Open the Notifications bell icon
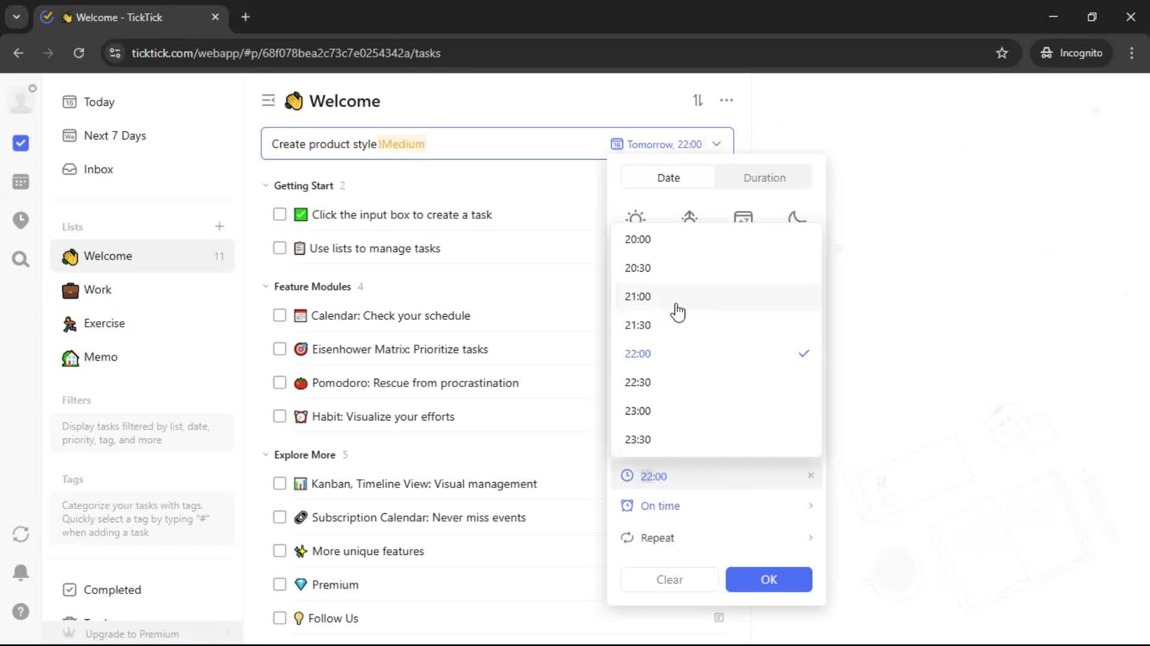This screenshot has width=1150, height=646. tap(20, 572)
